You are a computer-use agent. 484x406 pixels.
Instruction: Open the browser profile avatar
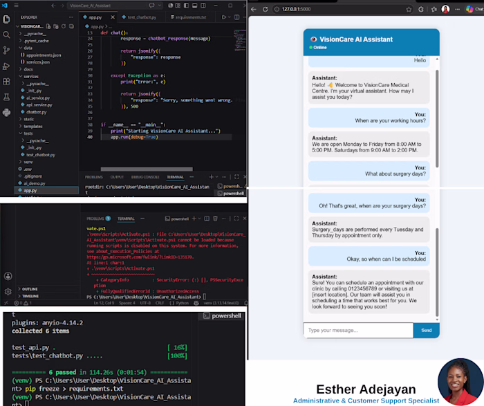(445, 9)
